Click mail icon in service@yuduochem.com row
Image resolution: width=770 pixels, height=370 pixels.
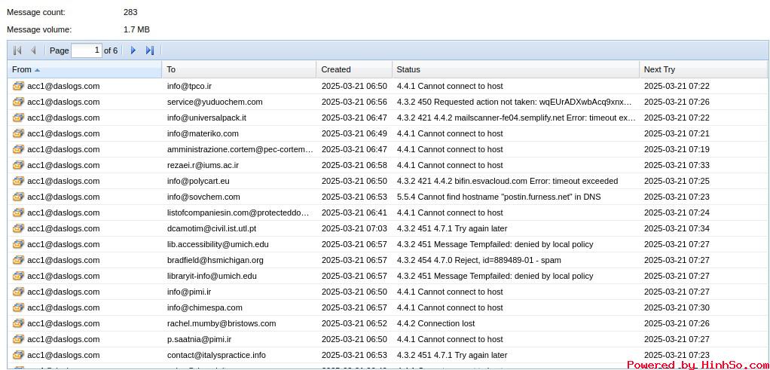[18, 102]
